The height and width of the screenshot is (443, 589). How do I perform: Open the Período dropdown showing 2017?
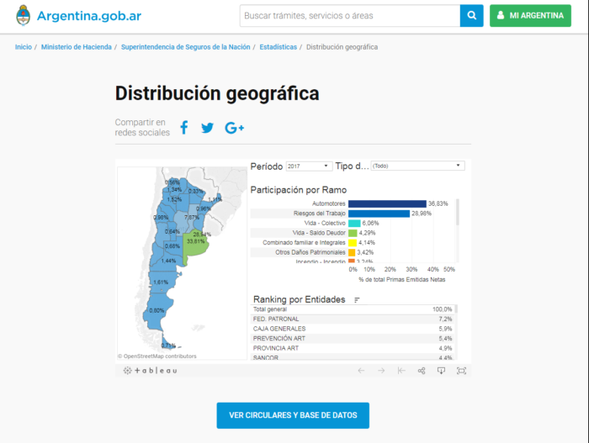(309, 166)
